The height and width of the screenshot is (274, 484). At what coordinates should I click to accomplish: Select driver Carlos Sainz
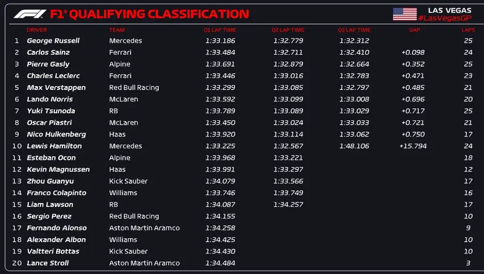click(48, 53)
